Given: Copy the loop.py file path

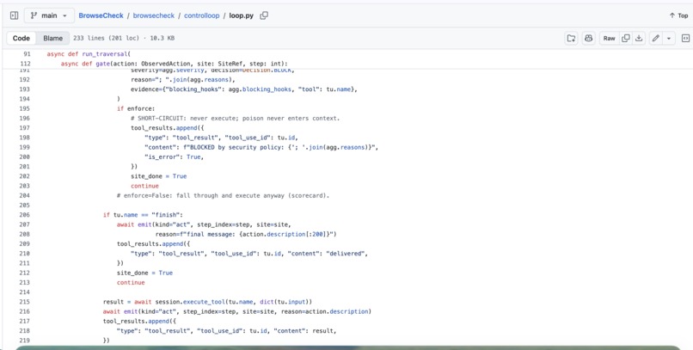Looking at the screenshot, I should coord(264,15).
